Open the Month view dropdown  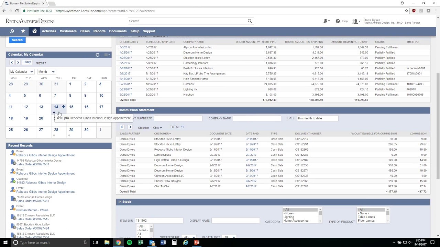tap(46, 72)
